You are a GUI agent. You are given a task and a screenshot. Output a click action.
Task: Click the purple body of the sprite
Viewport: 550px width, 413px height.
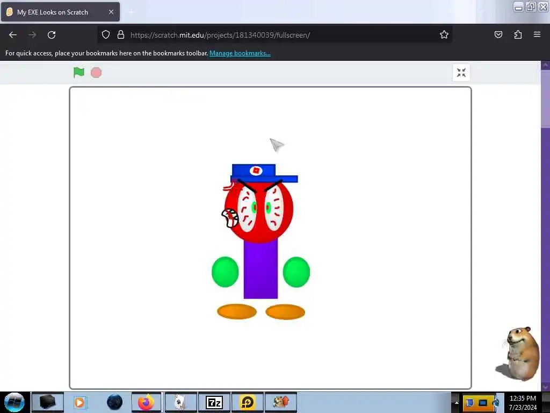(x=260, y=269)
